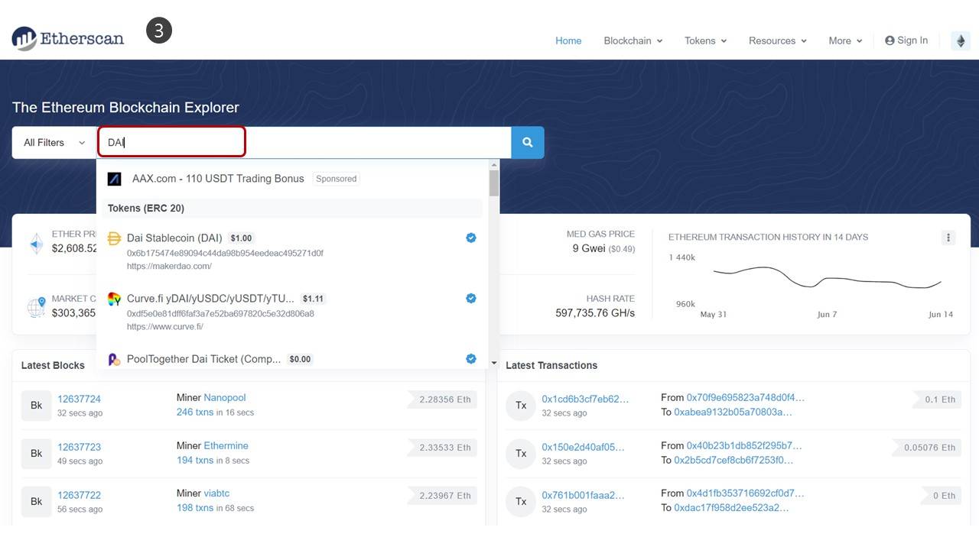The image size is (979, 550).
Task: Open the Resources menu
Action: [777, 40]
